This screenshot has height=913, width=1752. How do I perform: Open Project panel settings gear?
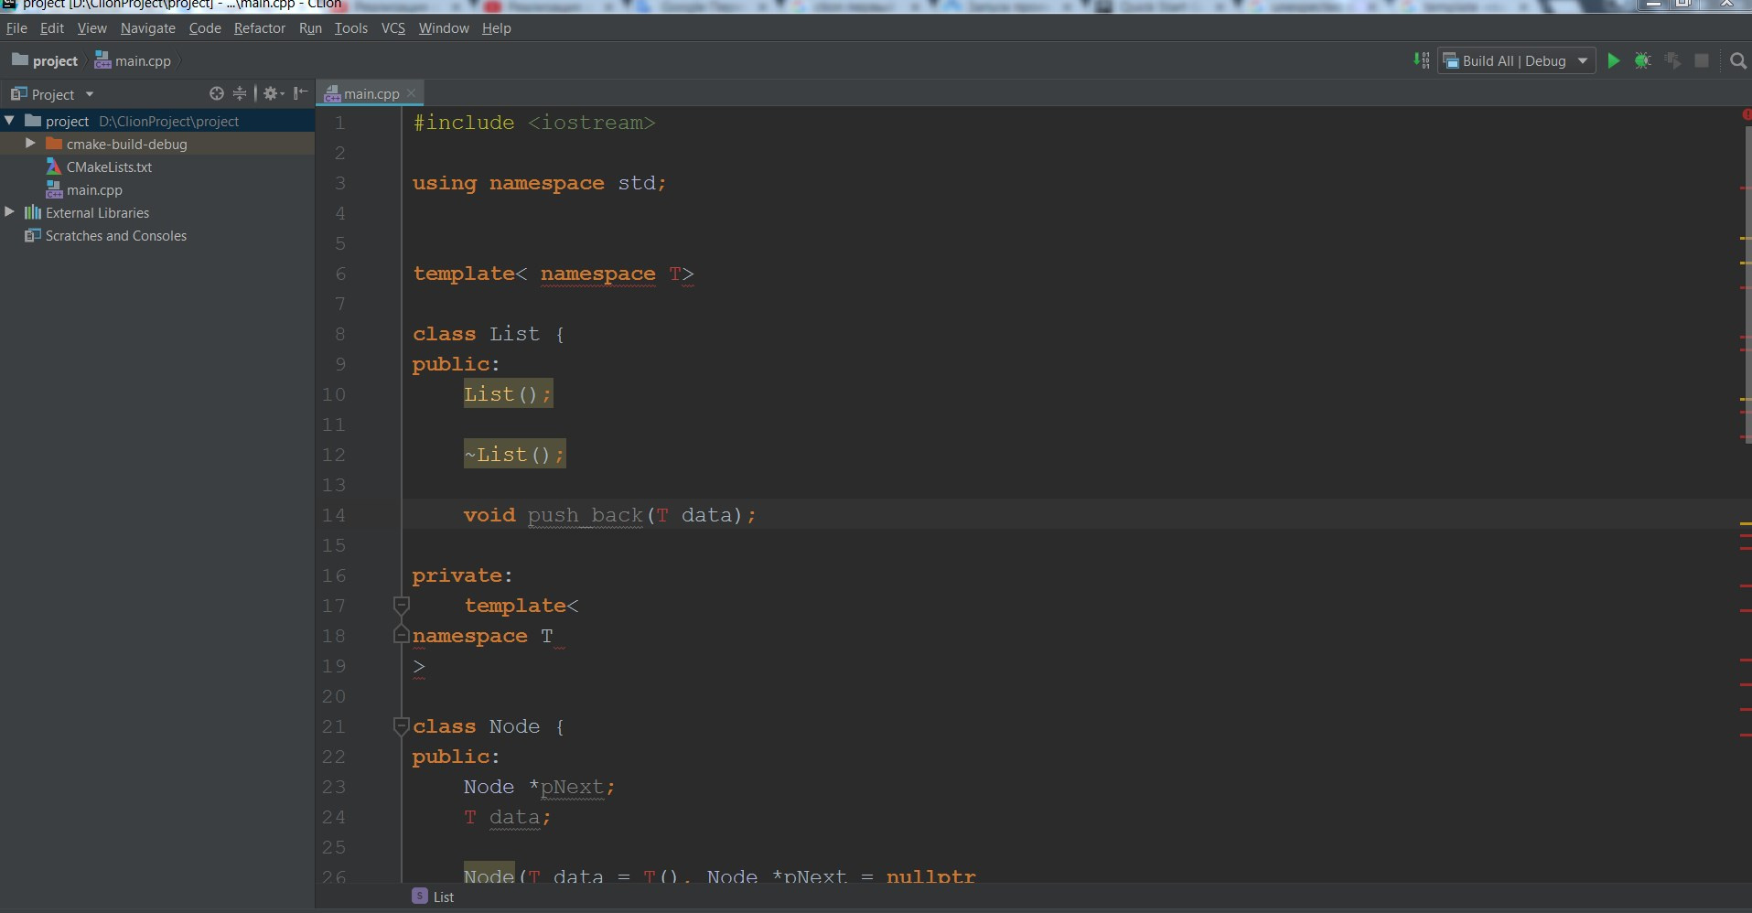274,93
